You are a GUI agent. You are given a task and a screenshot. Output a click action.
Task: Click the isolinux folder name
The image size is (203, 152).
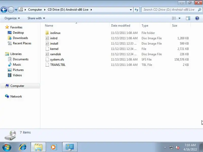pos(55,33)
